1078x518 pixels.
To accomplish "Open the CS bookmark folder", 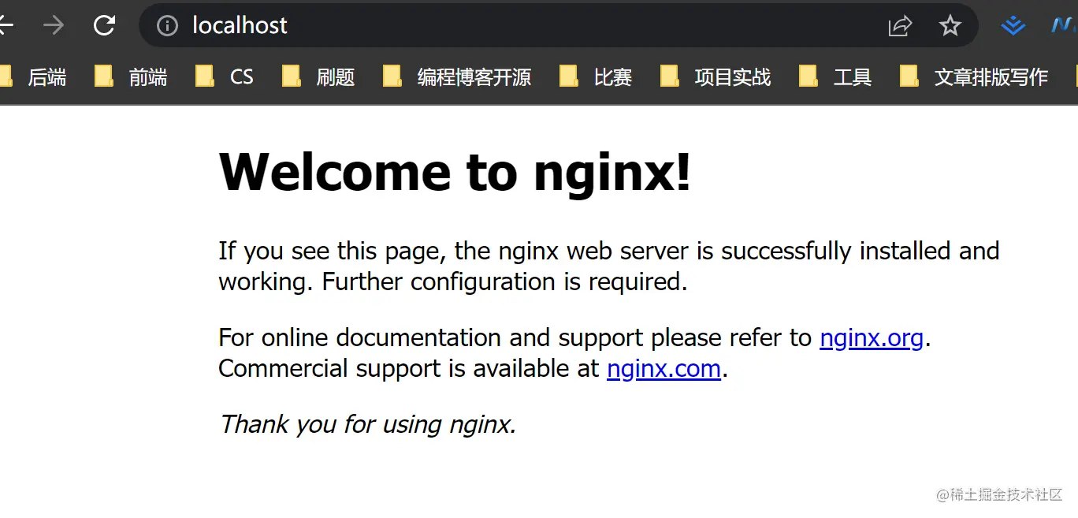I will pos(225,76).
